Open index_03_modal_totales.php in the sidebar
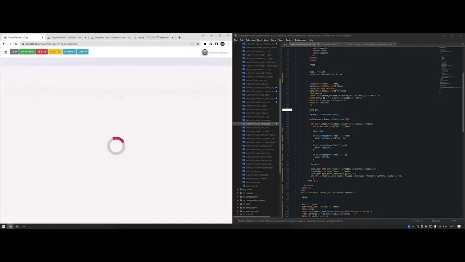Viewport: 465px width, 262px height. click(258, 120)
